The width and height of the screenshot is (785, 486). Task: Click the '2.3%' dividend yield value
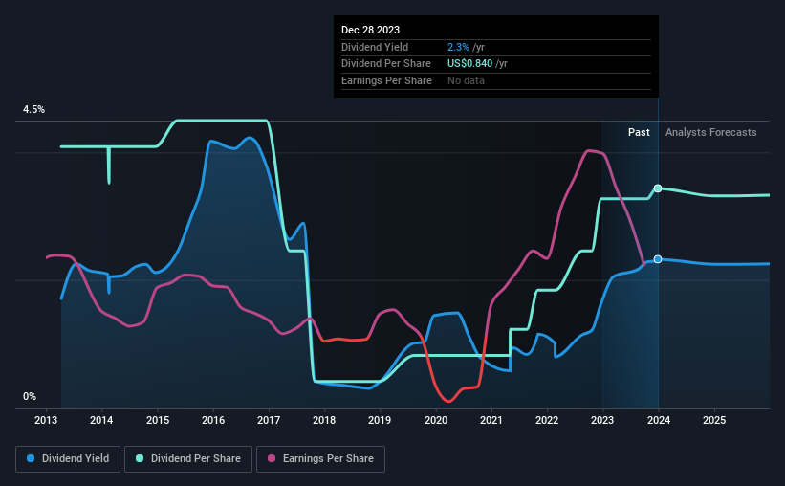458,47
